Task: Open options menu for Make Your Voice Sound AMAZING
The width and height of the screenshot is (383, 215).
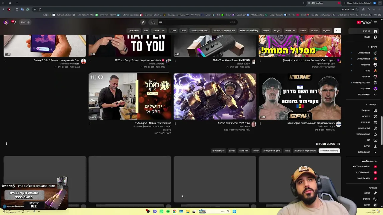Action: [175, 61]
